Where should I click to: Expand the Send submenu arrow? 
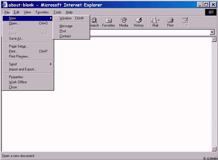(51, 64)
